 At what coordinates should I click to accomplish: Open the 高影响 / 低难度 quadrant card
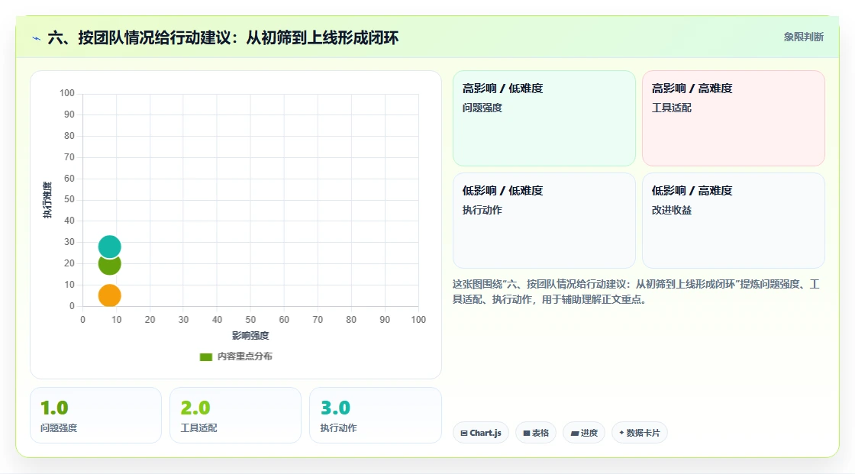pos(544,118)
